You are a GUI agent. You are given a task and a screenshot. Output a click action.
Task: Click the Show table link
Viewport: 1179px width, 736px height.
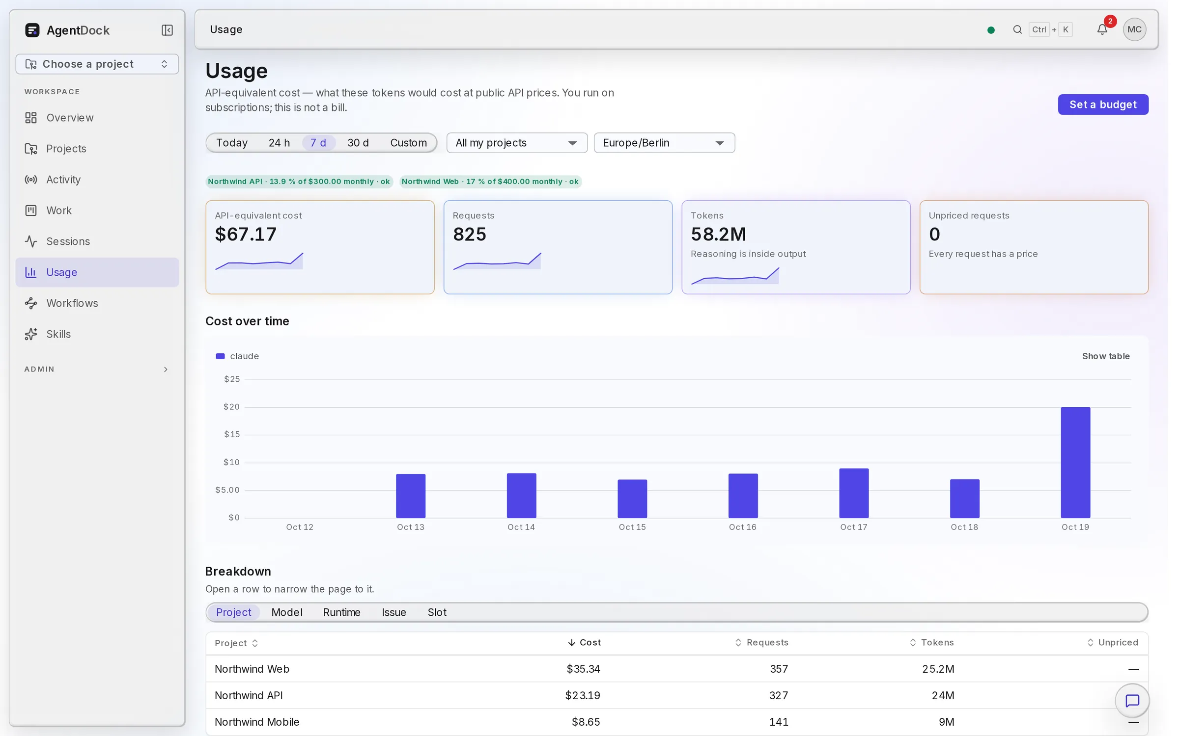(x=1106, y=356)
